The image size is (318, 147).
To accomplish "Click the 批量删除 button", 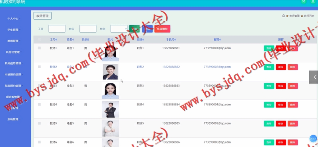I will tap(162, 29).
